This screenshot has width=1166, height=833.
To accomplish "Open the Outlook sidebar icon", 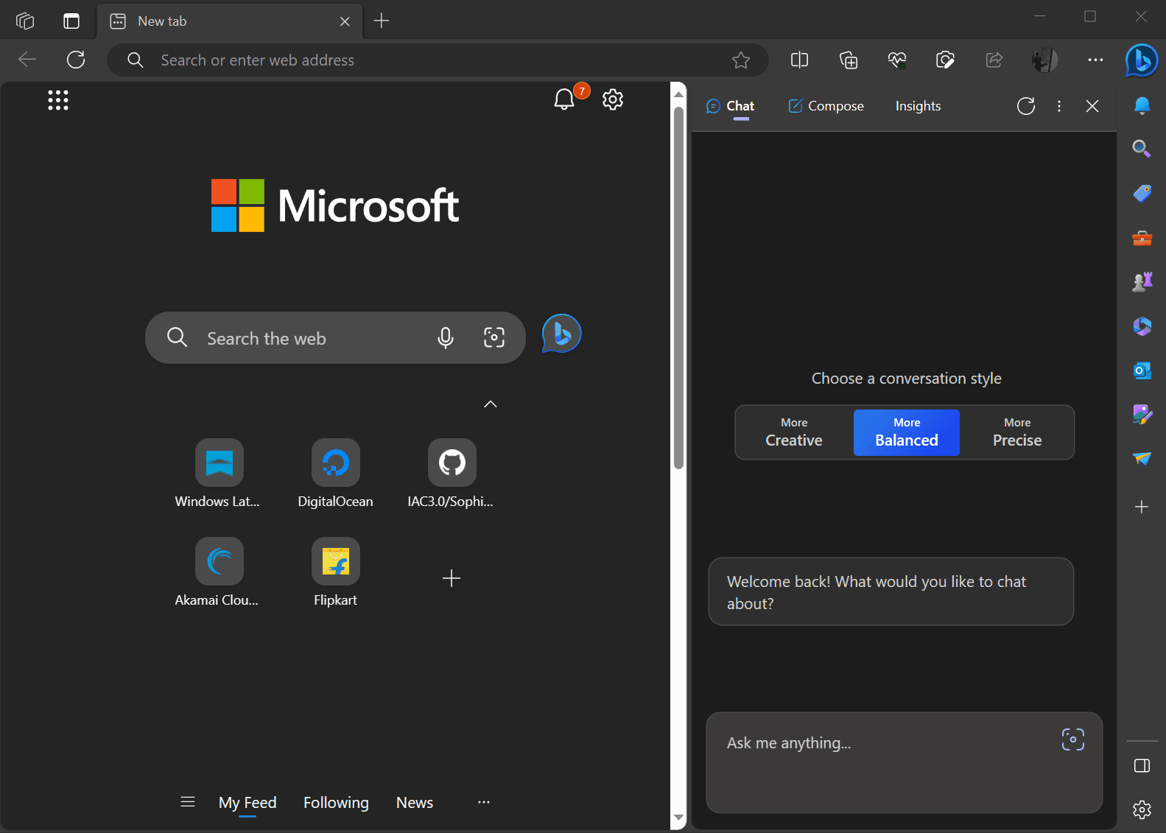I will click(1142, 370).
